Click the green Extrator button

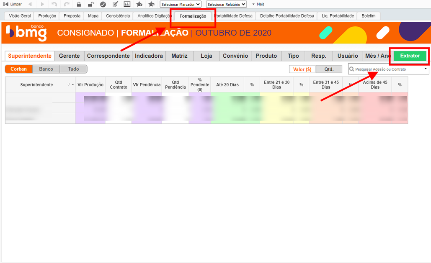(x=410, y=56)
